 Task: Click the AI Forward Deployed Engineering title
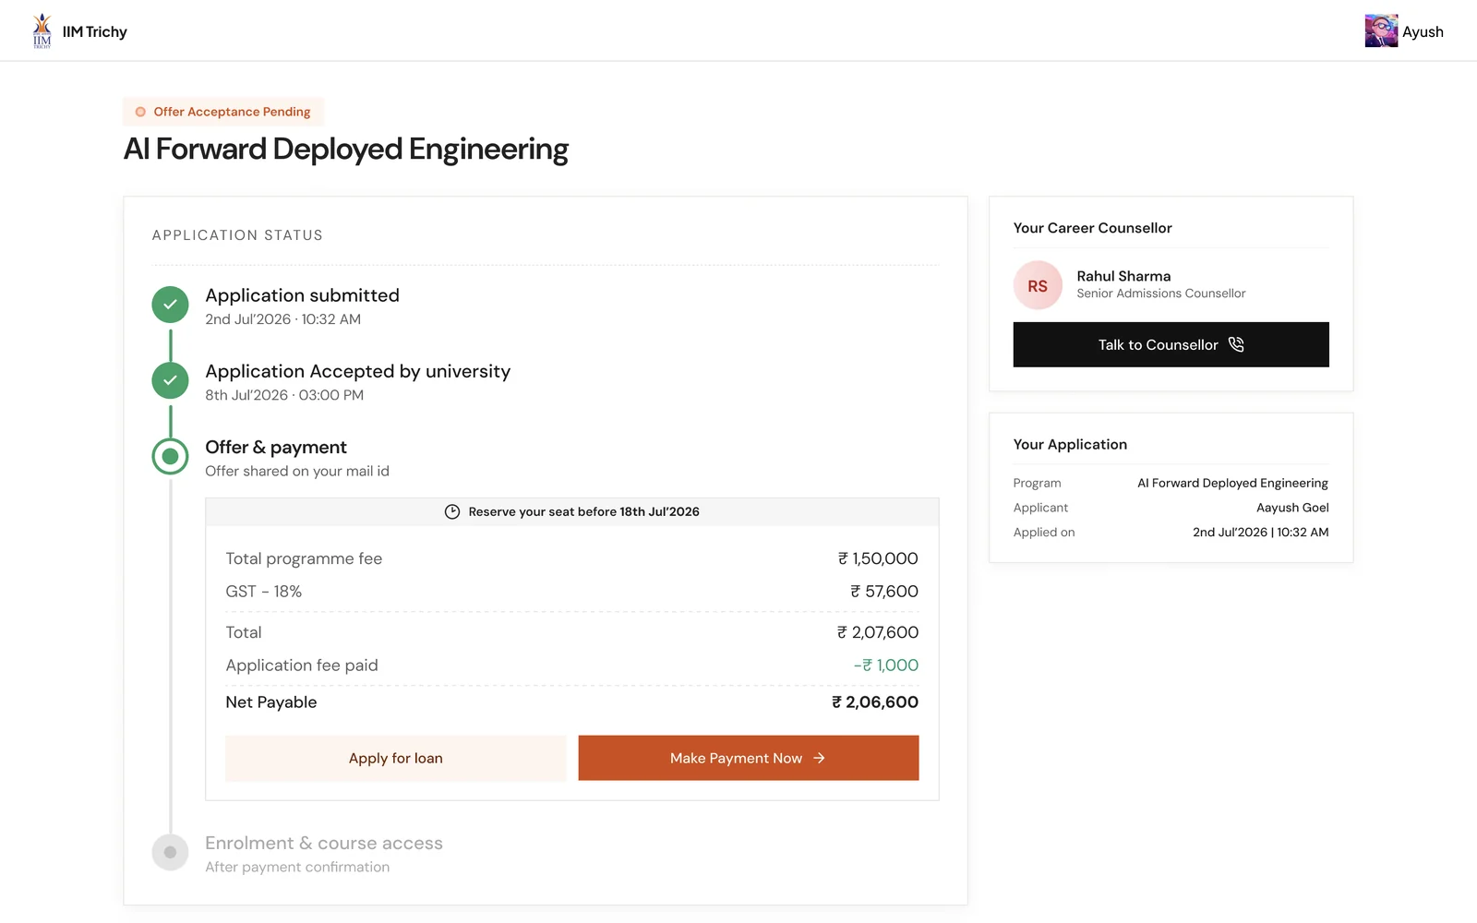coord(346,149)
